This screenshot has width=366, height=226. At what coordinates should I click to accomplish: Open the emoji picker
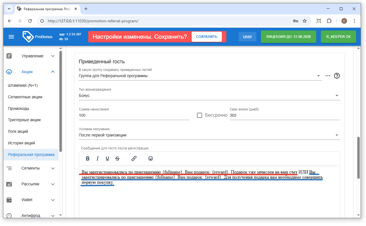pos(151,158)
